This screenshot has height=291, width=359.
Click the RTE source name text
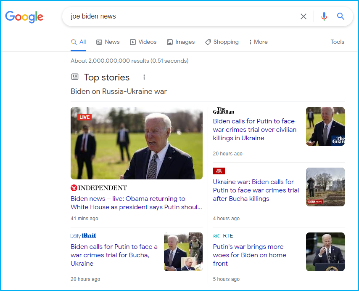(228, 236)
